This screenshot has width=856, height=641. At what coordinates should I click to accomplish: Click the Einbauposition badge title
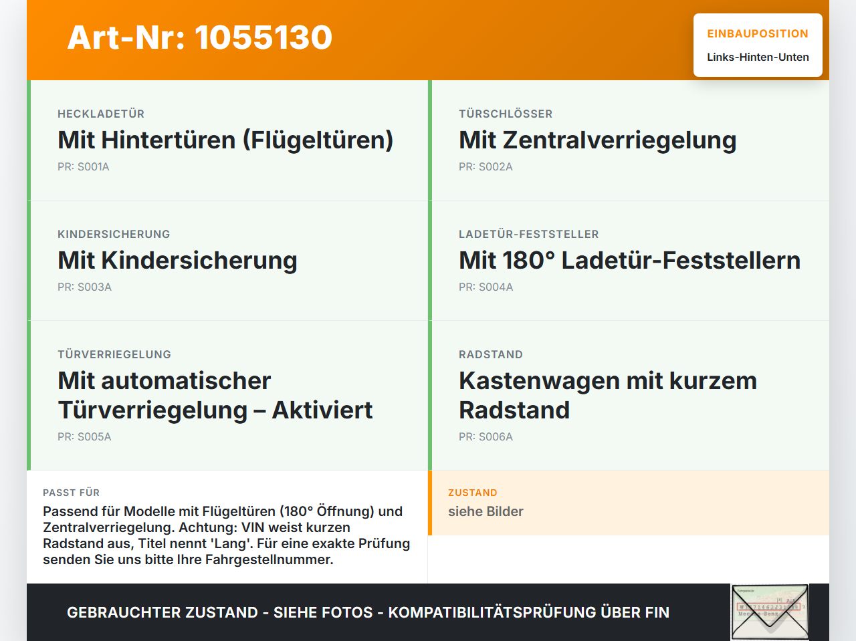point(758,33)
